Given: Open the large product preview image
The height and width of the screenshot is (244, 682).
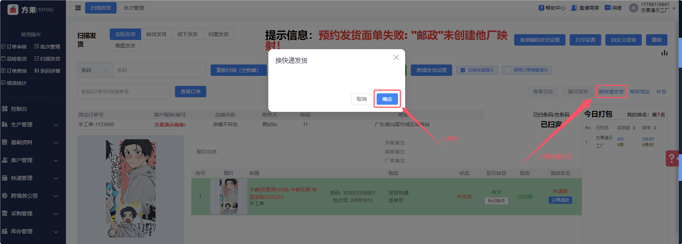Looking at the screenshot, I should tap(131, 188).
